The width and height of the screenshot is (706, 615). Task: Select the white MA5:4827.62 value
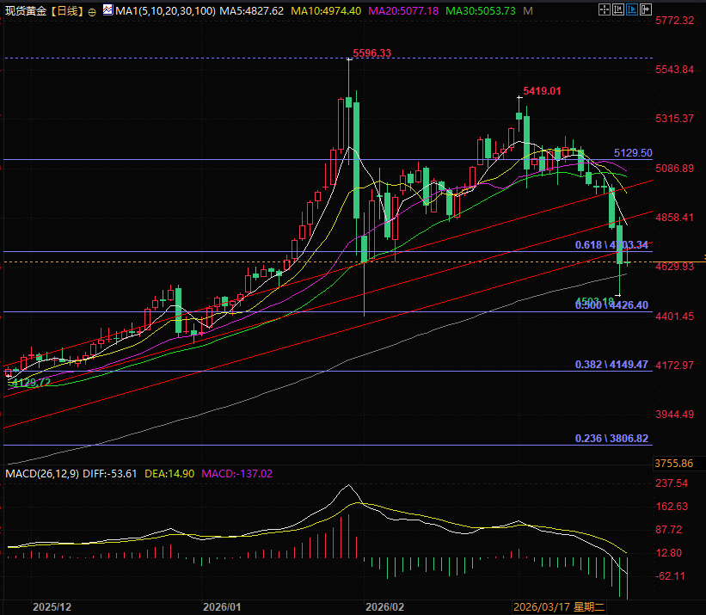(x=252, y=11)
